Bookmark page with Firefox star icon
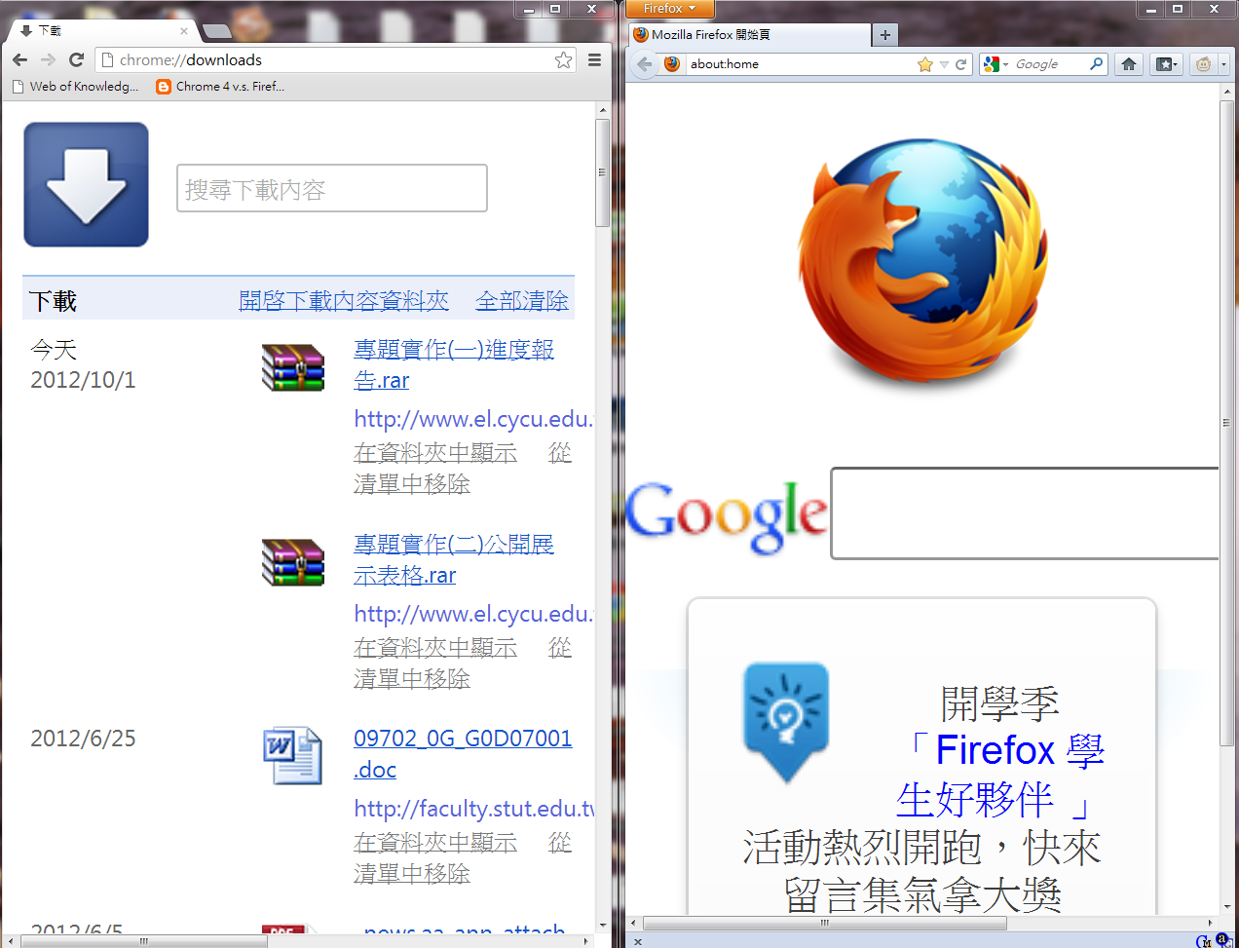Image resolution: width=1239 pixels, height=948 pixels. pyautogui.click(x=925, y=64)
